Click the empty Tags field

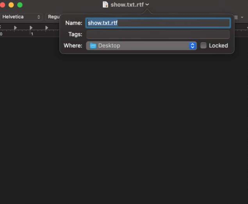tap(158, 34)
